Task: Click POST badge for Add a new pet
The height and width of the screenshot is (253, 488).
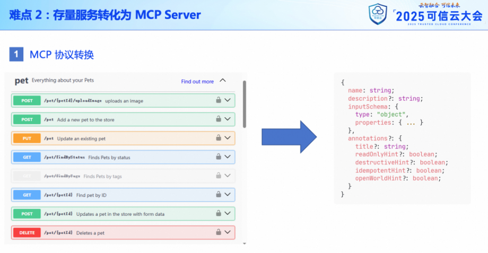Action: pos(27,119)
